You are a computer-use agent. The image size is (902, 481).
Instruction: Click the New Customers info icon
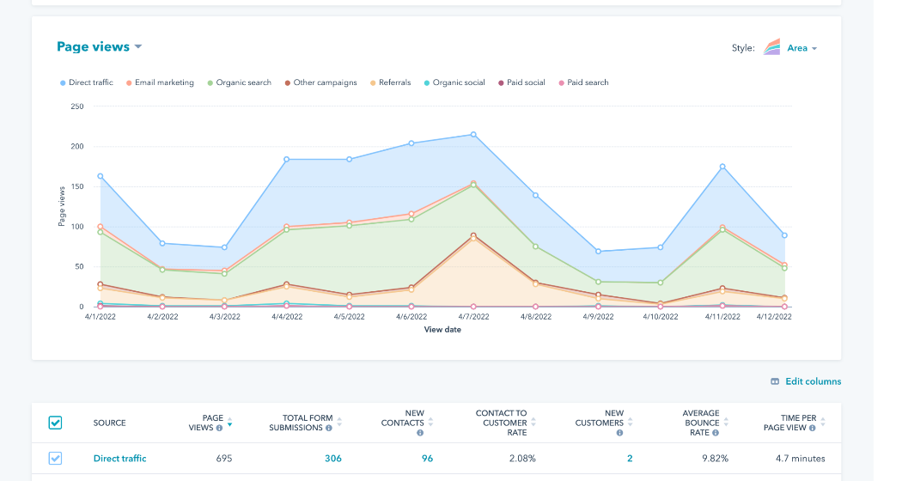tap(619, 433)
